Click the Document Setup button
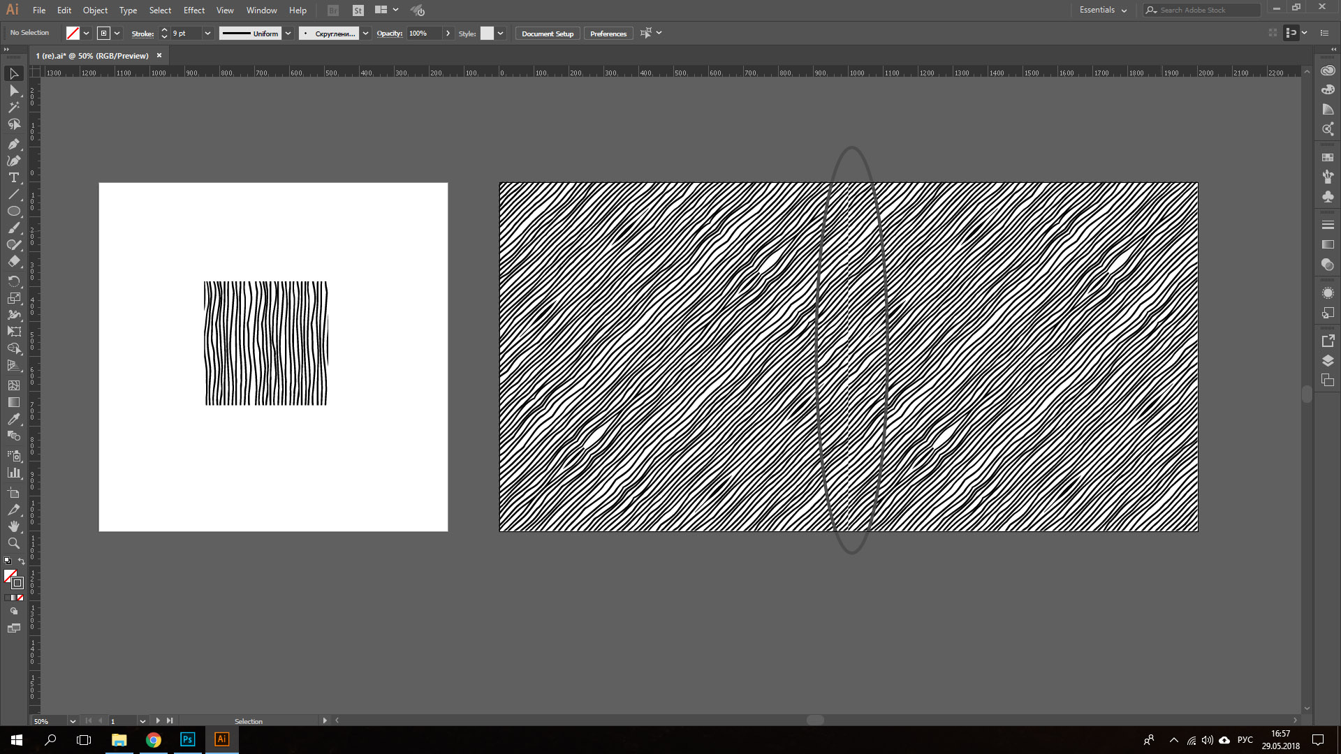 click(x=548, y=34)
